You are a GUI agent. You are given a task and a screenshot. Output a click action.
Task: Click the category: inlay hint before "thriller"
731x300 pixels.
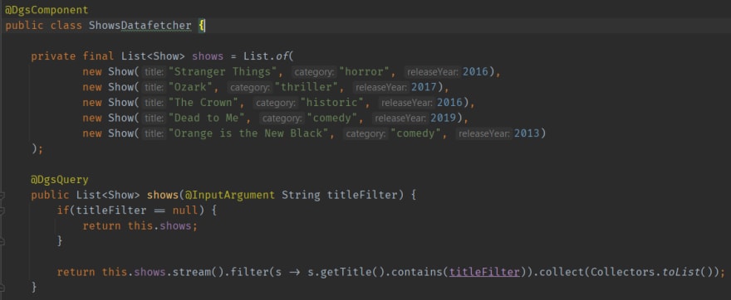[x=249, y=88]
